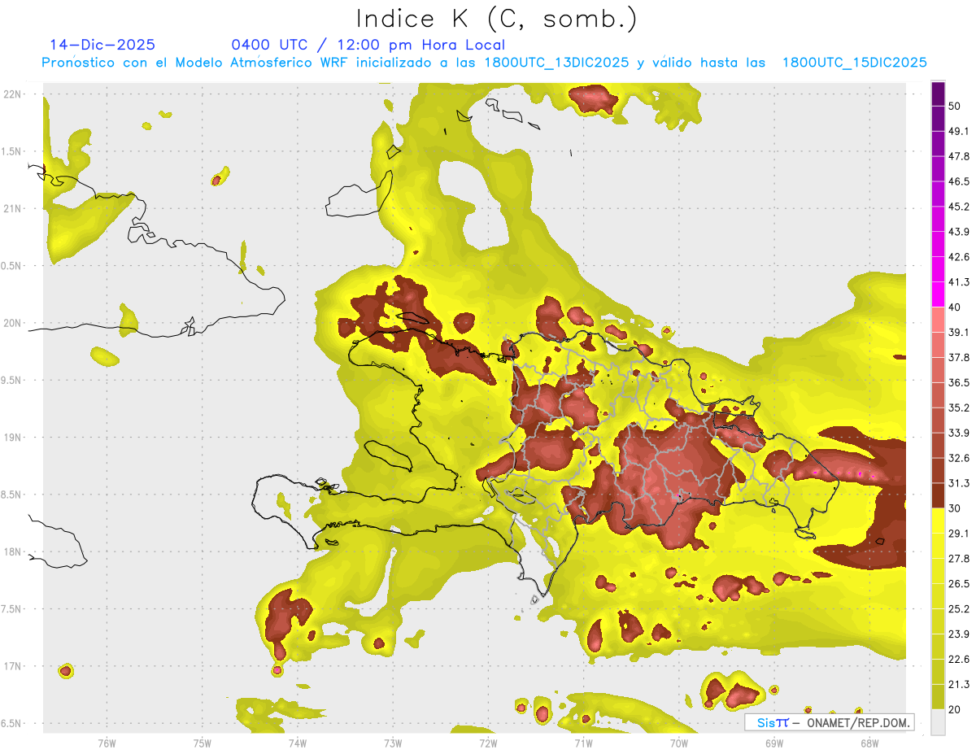This screenshot has height=754, width=976.
Task: Click the colorbar value '33.9'
Action: tap(959, 433)
